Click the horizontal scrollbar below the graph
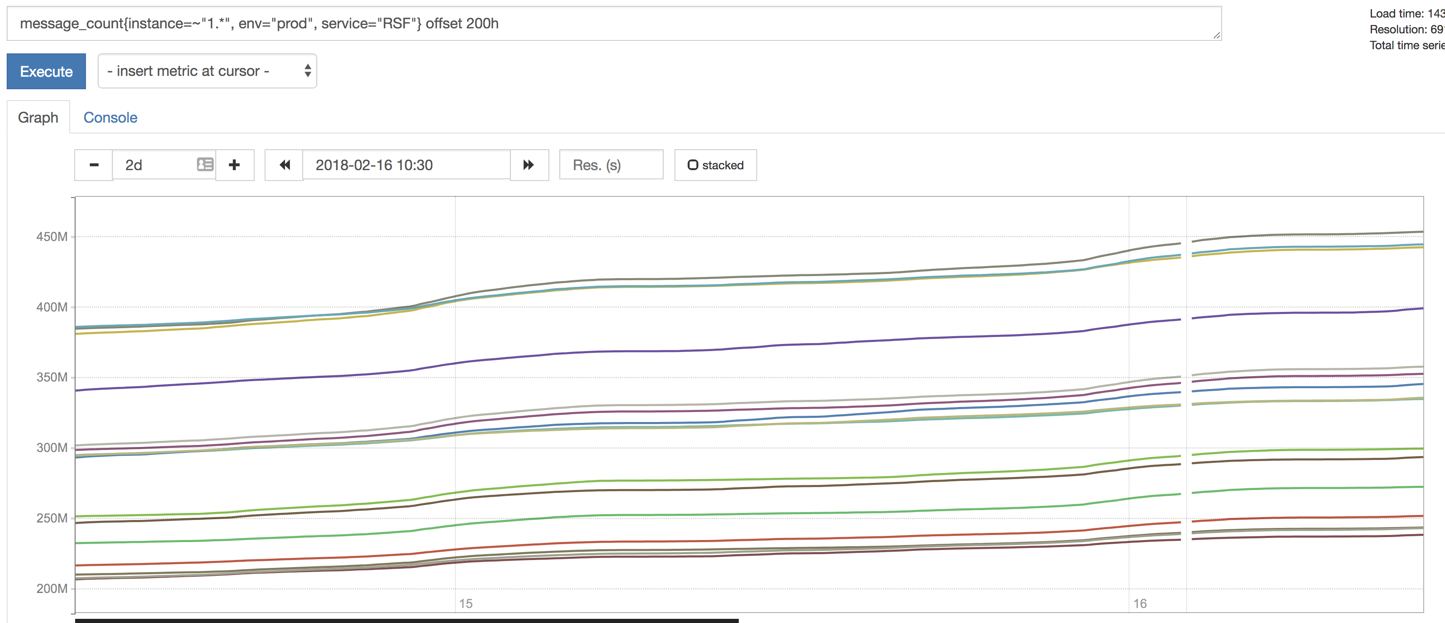This screenshot has height=623, width=1445. pyautogui.click(x=406, y=620)
